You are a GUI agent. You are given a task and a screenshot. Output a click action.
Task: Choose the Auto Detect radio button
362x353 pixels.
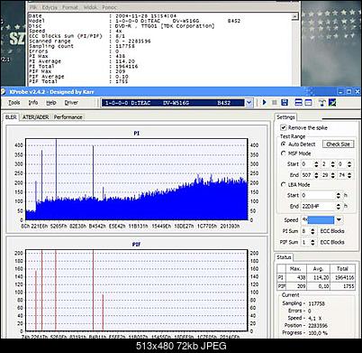tap(283, 144)
